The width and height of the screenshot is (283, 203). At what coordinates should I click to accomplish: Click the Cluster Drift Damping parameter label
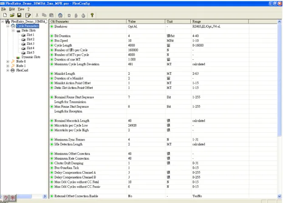[x=69, y=163]
